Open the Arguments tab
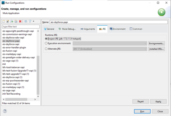Image resolution: width=171 pixels, height=116 pixels. 87,29
